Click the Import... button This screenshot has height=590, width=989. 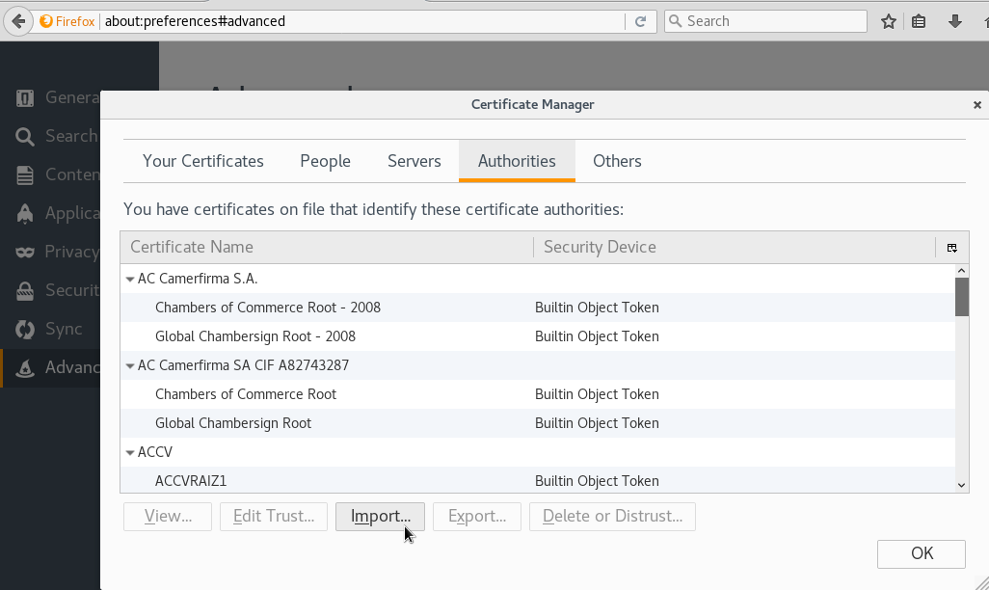click(381, 516)
